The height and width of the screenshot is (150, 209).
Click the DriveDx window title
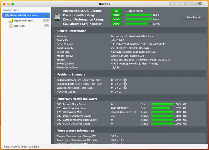click(105, 4)
